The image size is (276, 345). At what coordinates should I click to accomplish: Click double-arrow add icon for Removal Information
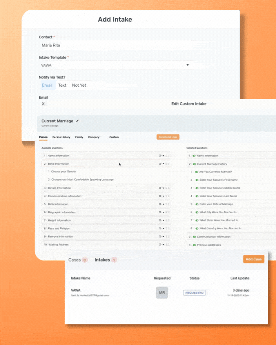click(x=160, y=236)
